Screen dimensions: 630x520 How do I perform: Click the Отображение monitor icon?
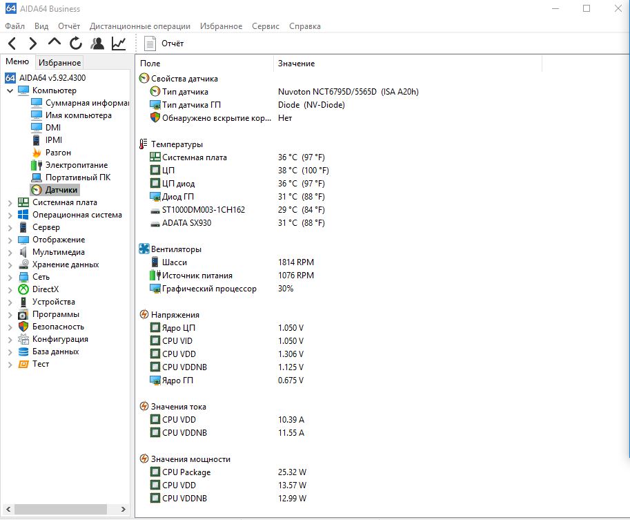[23, 240]
